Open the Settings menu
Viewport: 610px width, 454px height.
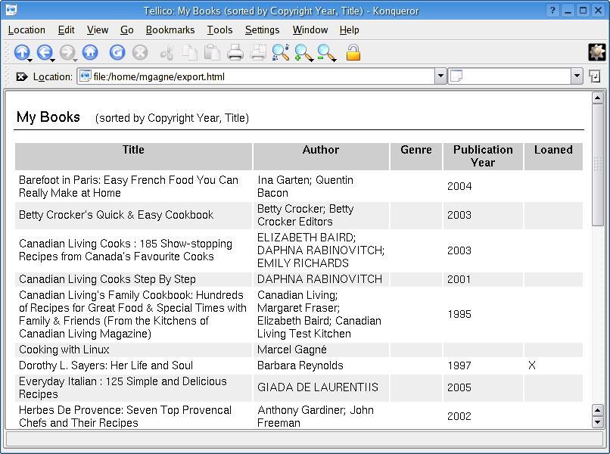coord(262,30)
